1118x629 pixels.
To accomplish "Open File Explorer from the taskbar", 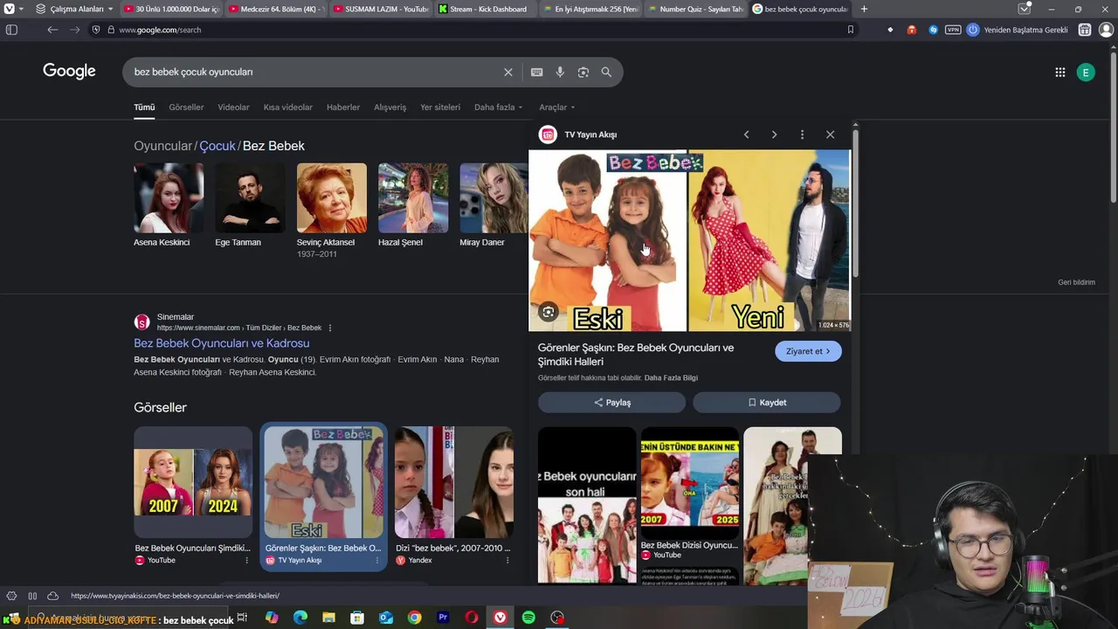I will [x=328, y=618].
